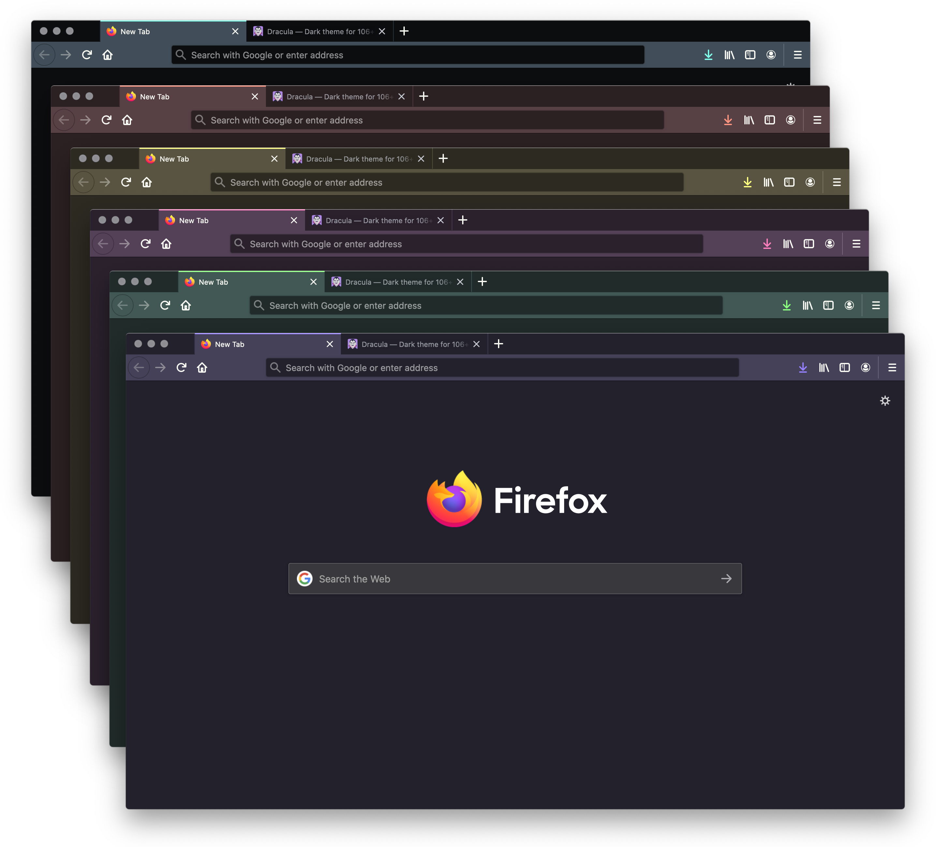Screen dimensions: 936x847
Task: Open account icon in the front purple window
Action: [x=865, y=367]
